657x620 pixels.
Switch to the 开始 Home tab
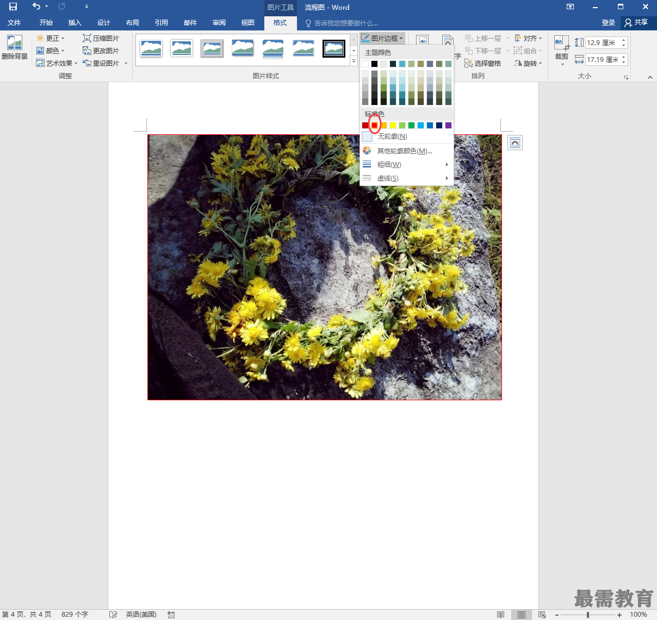click(x=46, y=22)
